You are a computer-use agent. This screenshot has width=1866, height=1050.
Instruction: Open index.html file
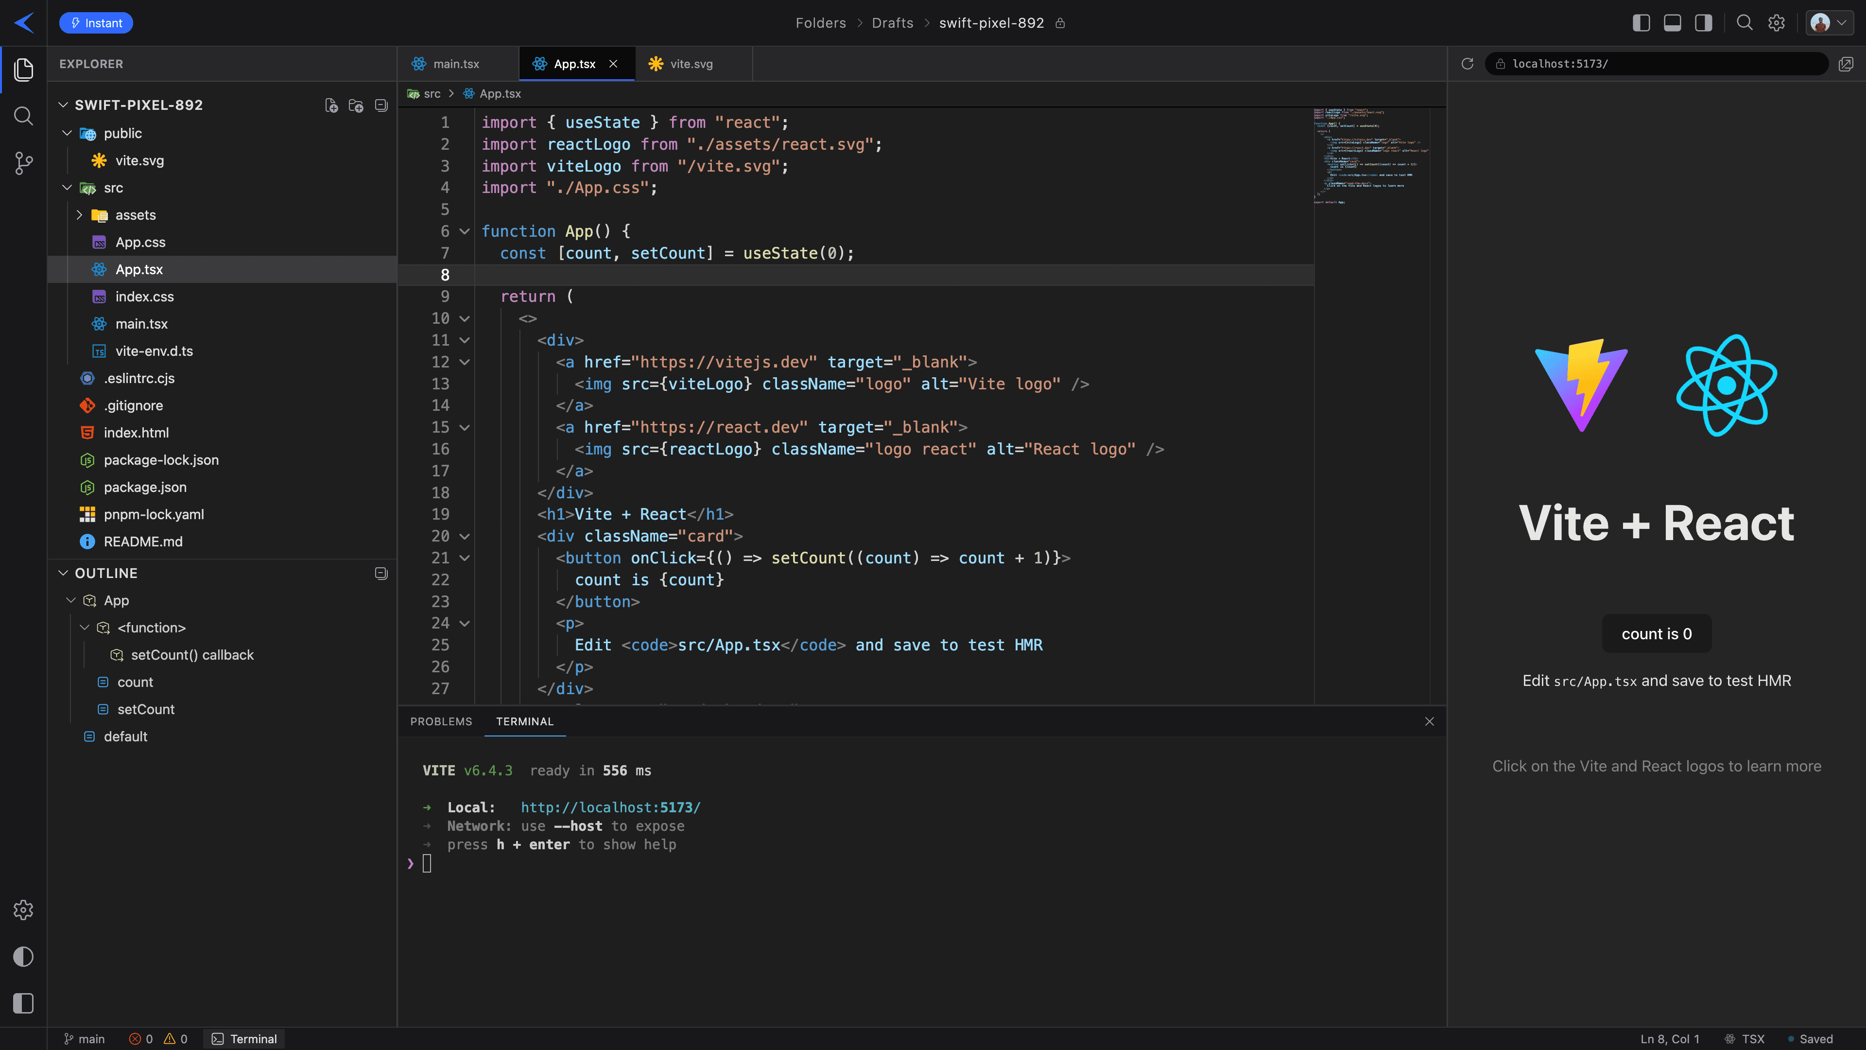tap(222, 433)
